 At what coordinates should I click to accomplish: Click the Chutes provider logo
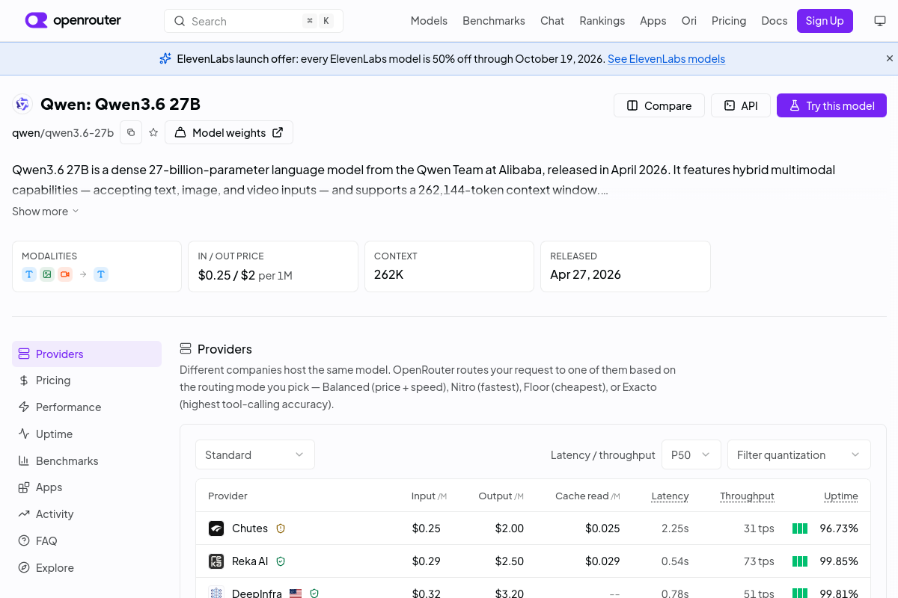216,528
